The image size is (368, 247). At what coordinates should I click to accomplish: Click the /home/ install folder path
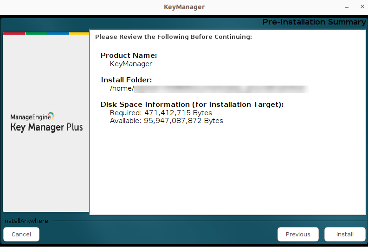click(x=209, y=89)
